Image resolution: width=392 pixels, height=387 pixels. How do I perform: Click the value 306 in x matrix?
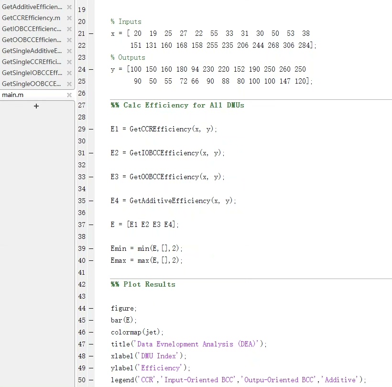(x=288, y=45)
